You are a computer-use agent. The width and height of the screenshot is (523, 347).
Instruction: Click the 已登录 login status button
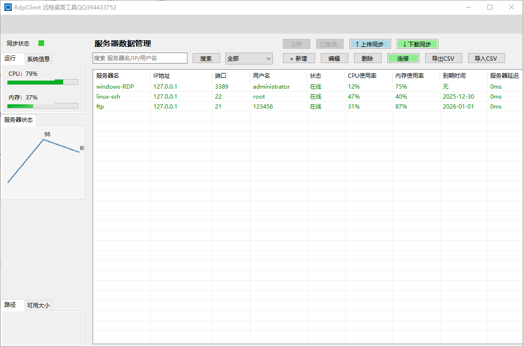[x=329, y=44]
